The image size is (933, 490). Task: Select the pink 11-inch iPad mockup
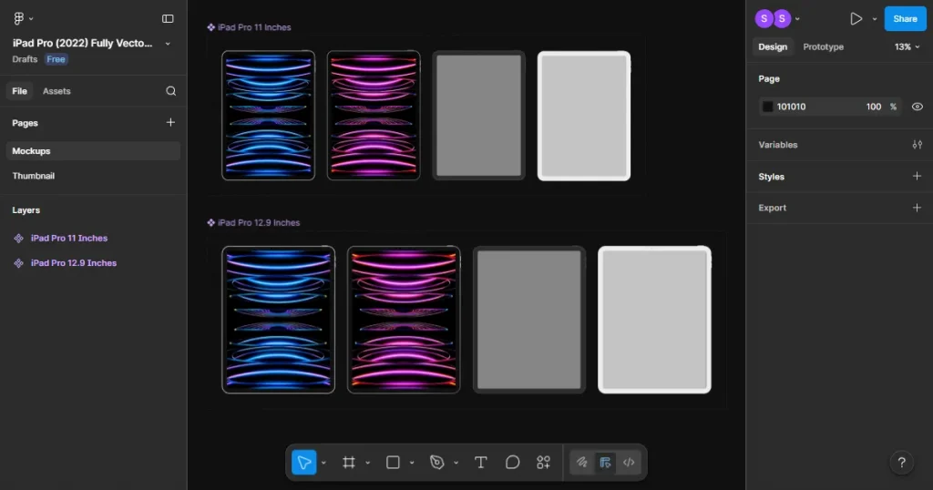click(x=374, y=116)
